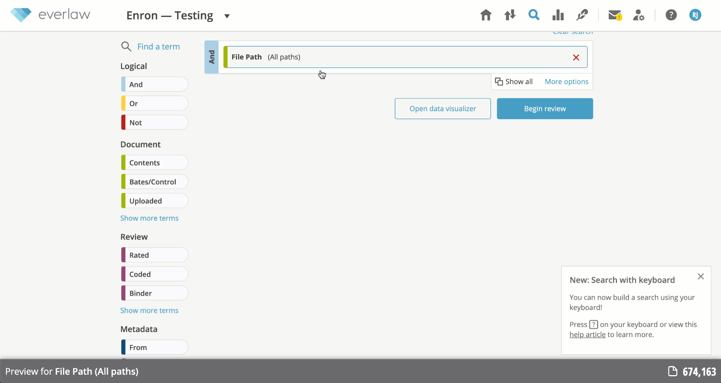This screenshot has width=721, height=383.
Task: Select the File Path (All paths) term
Action: [x=406, y=57]
